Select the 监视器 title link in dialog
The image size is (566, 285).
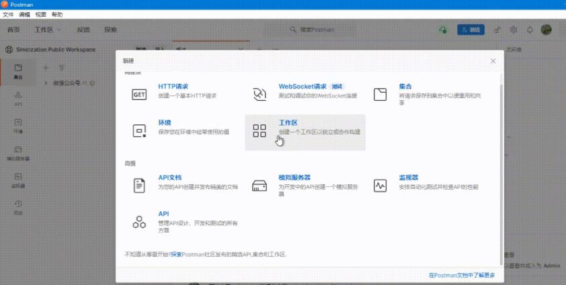click(409, 177)
